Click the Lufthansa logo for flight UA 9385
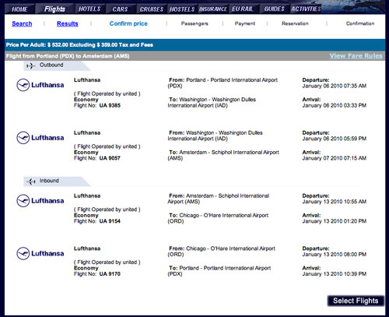This screenshot has width=389, height=317. [40, 85]
